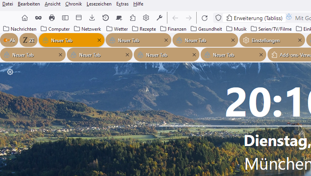Open Tabliss settings gear on the page

10,72
